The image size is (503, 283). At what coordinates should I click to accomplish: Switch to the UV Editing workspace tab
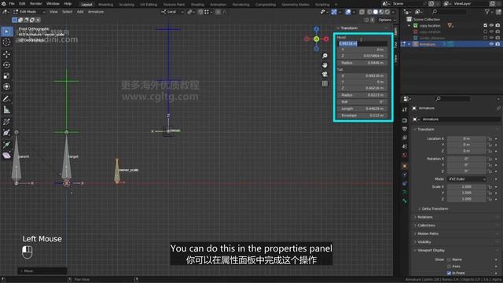coord(149,5)
